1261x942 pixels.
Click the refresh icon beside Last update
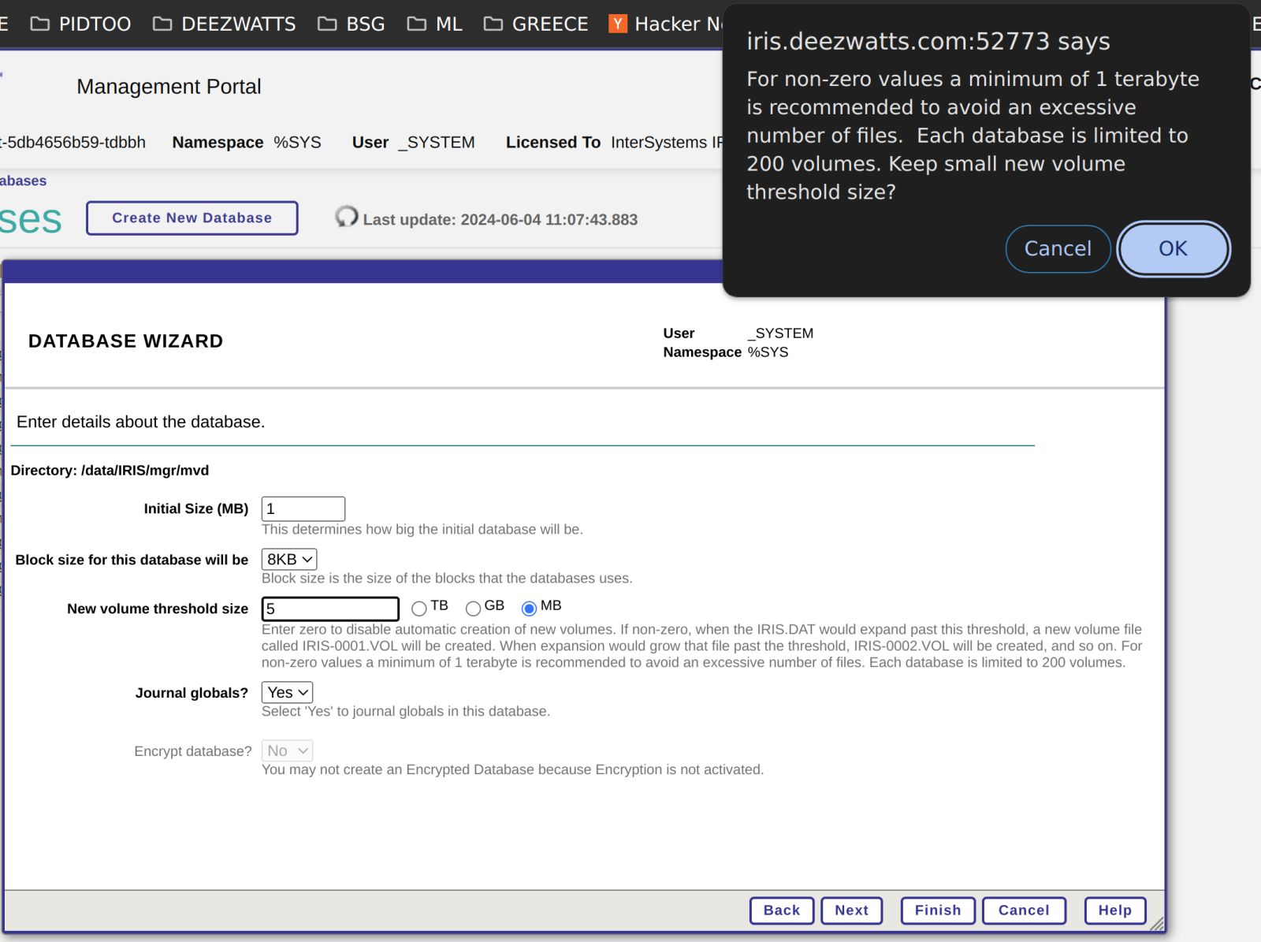point(346,217)
